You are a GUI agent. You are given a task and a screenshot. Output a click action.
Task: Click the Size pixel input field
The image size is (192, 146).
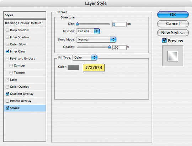click(x=119, y=24)
